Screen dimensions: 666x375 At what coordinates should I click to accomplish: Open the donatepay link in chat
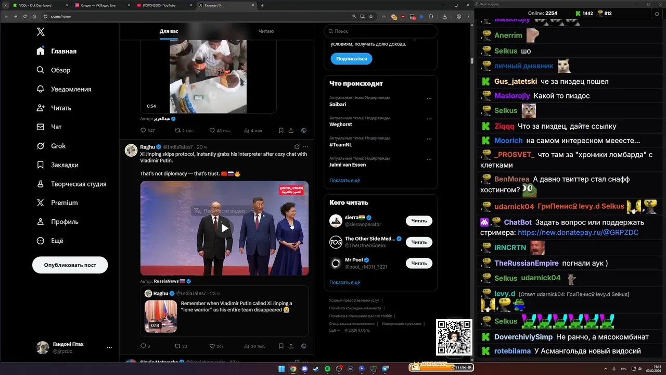click(578, 232)
